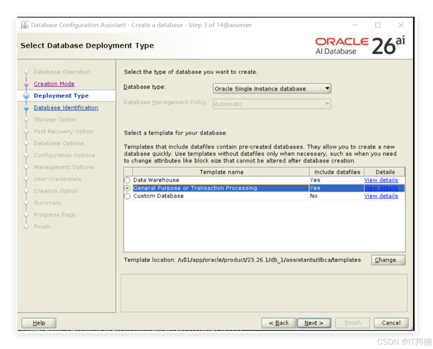Select Deployment Type in step list
This screenshot has height=349, width=433.
61,96
